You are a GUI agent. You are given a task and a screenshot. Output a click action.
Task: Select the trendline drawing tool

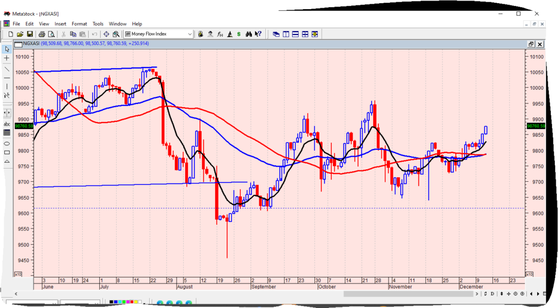(x=7, y=69)
